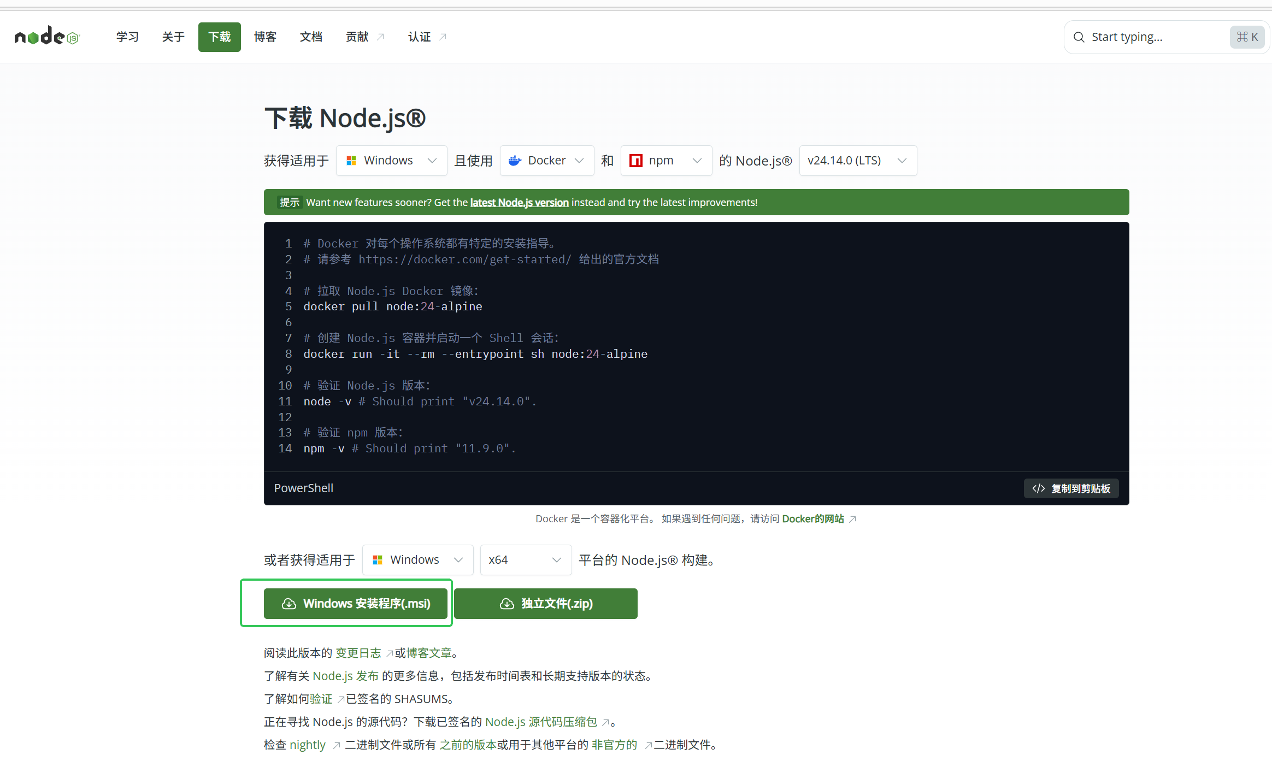Open the lower Windows platform dropdown
This screenshot has height=767, width=1272.
(x=417, y=560)
